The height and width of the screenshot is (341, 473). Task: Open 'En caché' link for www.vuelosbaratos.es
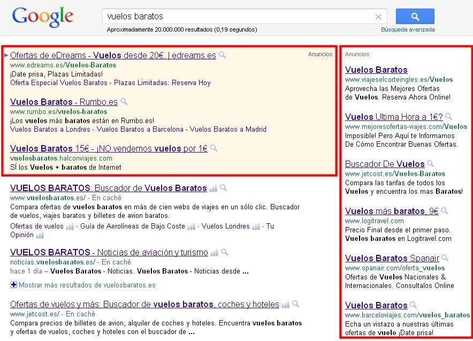click(x=106, y=198)
